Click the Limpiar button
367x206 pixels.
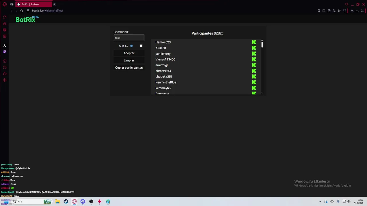[129, 60]
